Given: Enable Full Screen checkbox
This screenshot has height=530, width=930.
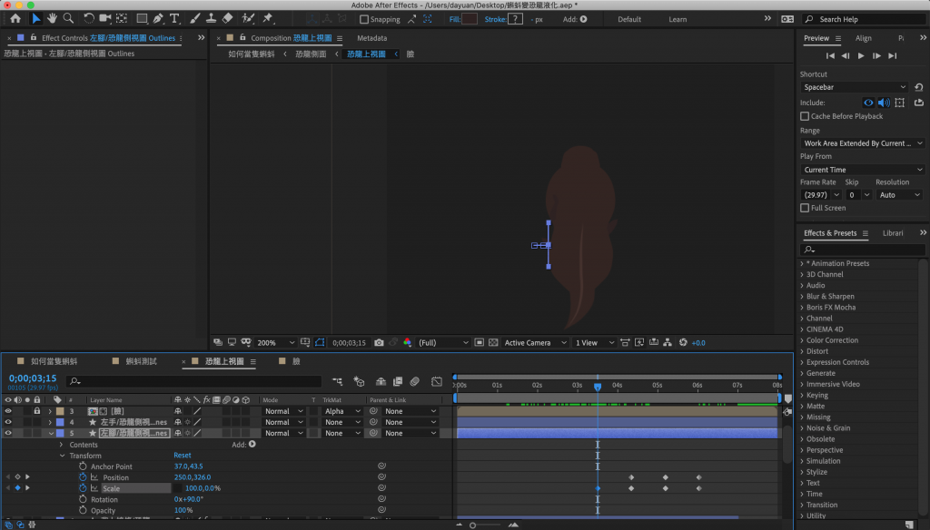Looking at the screenshot, I should tap(805, 208).
